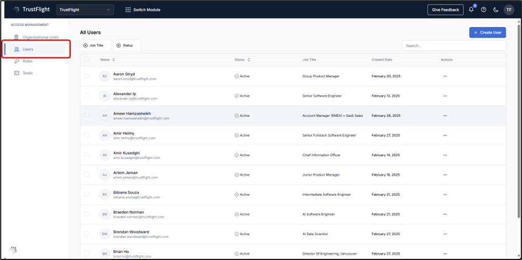Click the Switch Module label

point(147,9)
